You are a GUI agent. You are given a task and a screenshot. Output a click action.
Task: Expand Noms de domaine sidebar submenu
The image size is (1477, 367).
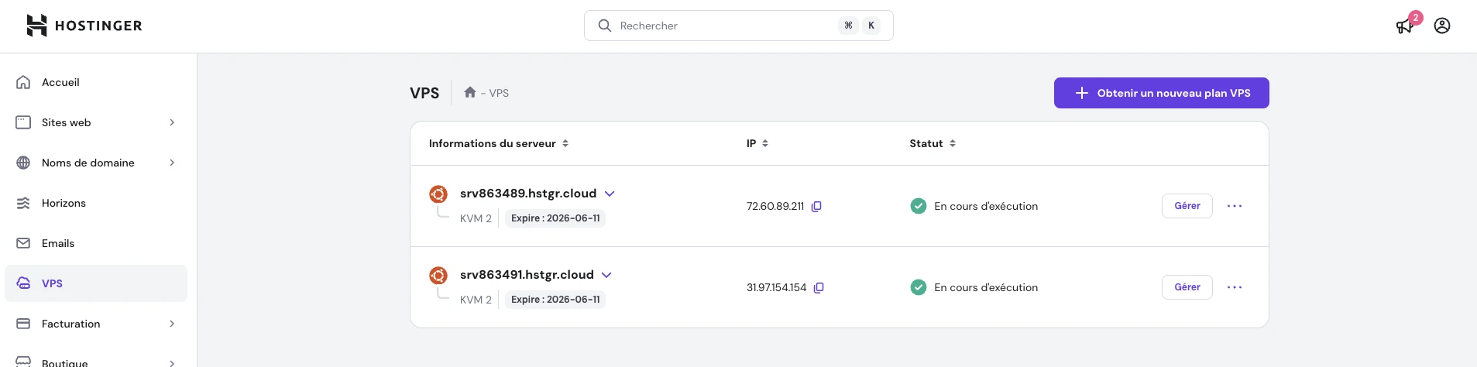172,163
